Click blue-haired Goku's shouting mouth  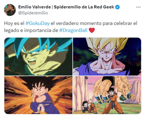[x=33, y=62]
